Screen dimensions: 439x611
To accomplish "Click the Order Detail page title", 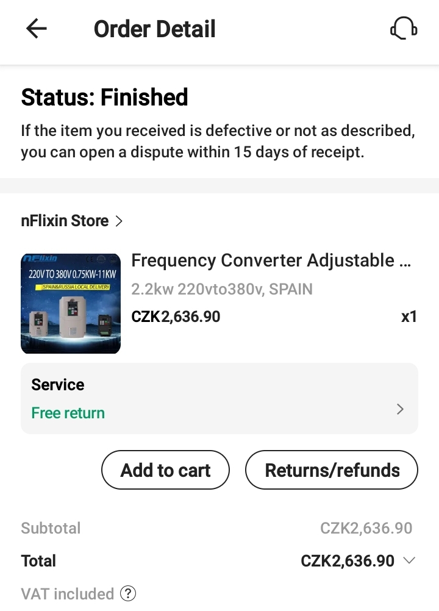I will pos(155,29).
